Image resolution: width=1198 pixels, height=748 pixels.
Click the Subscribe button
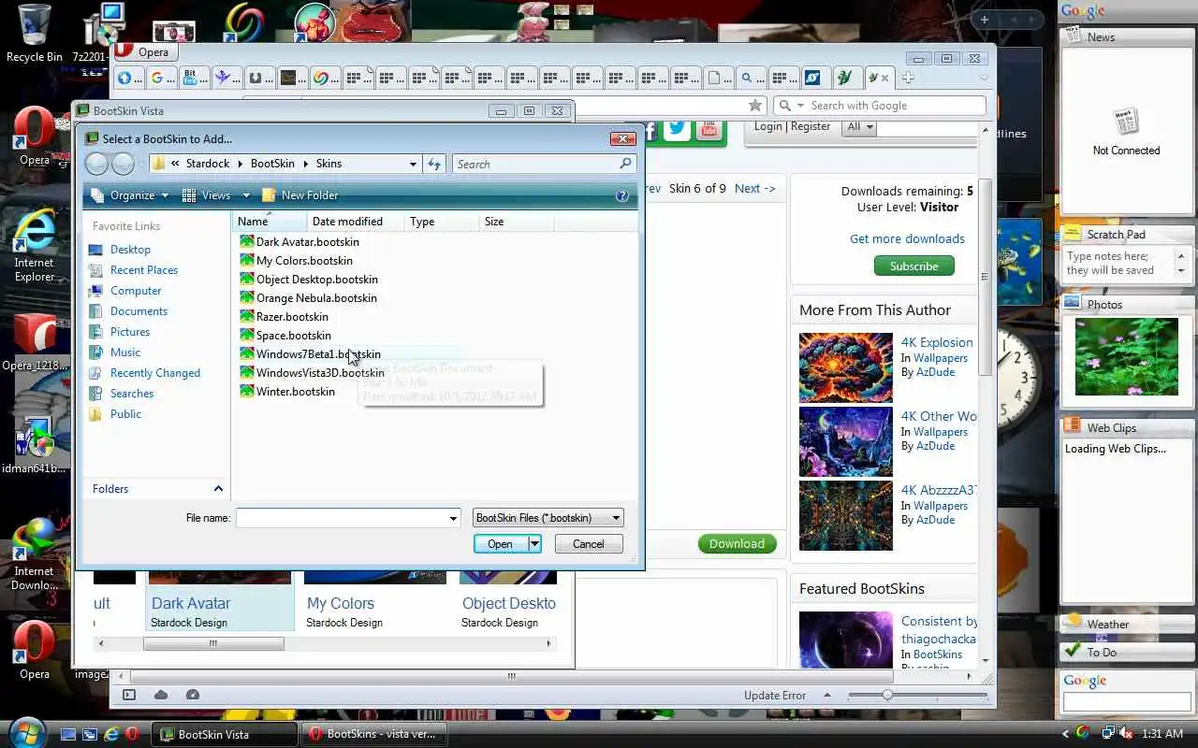[913, 266]
